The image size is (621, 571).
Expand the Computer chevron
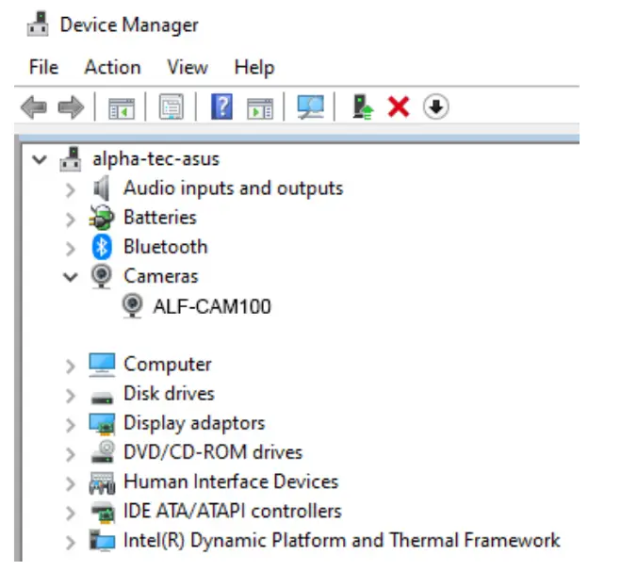(71, 367)
